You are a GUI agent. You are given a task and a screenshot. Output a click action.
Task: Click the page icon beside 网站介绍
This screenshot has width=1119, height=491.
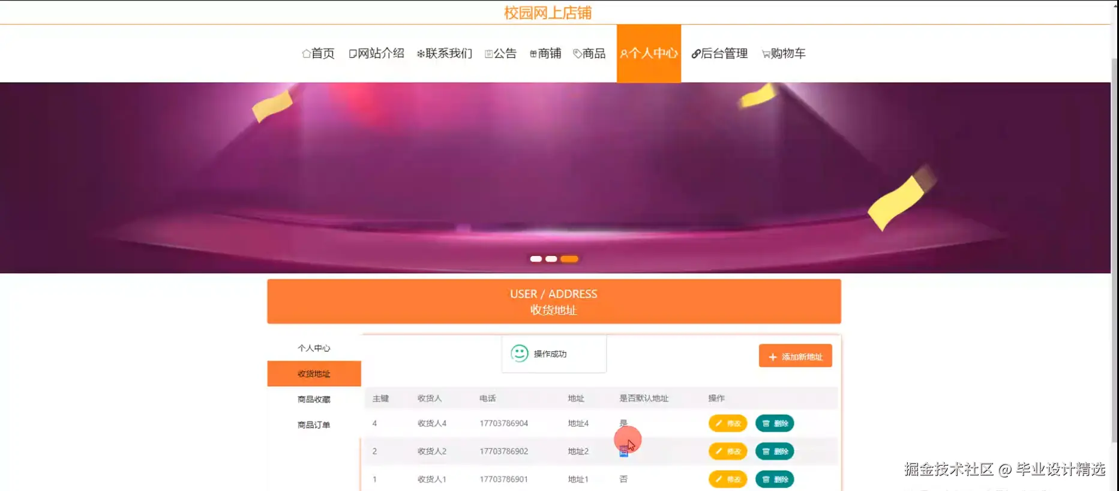pos(353,54)
